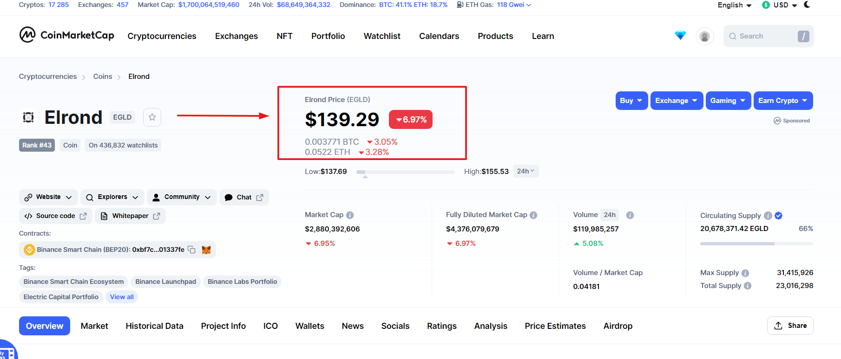Screen dimensions: 841x359
Task: Open the Earn Crypto dropdown
Action: [783, 101]
